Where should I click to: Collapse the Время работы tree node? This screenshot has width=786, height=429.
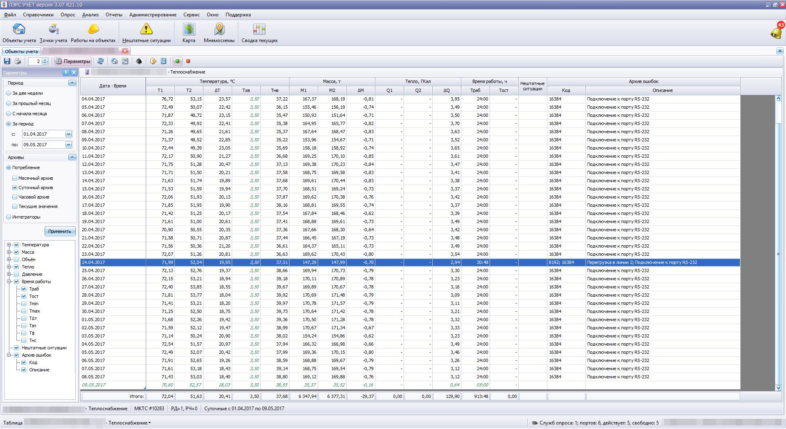point(9,282)
